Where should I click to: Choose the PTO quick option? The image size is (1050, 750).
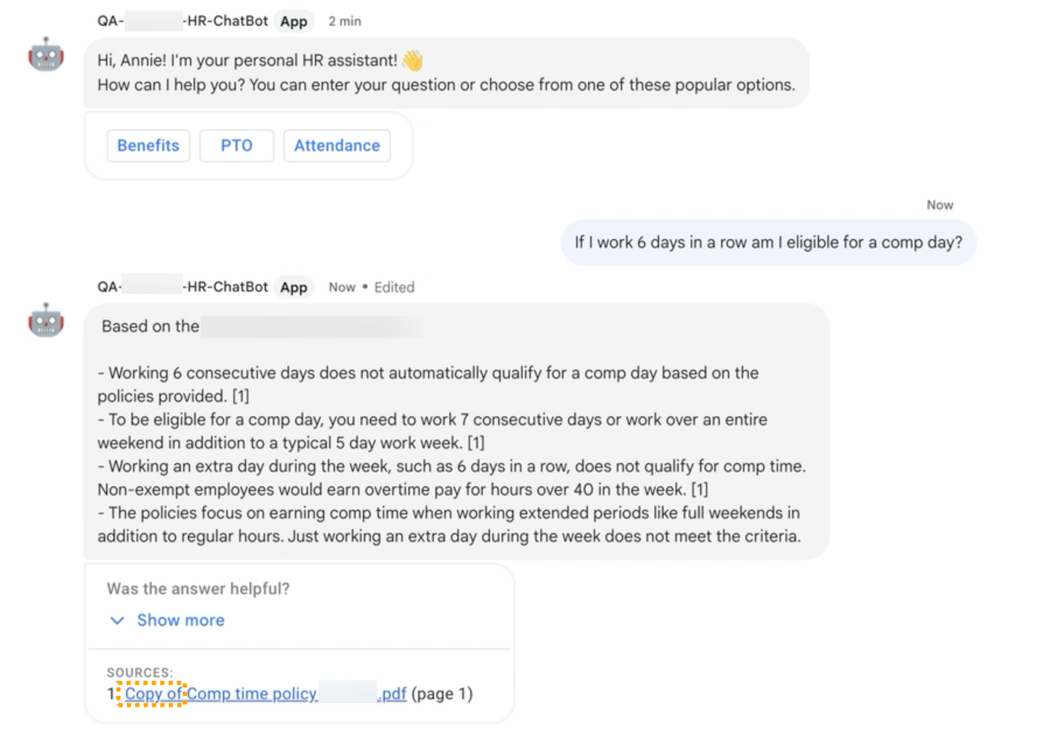(x=236, y=146)
